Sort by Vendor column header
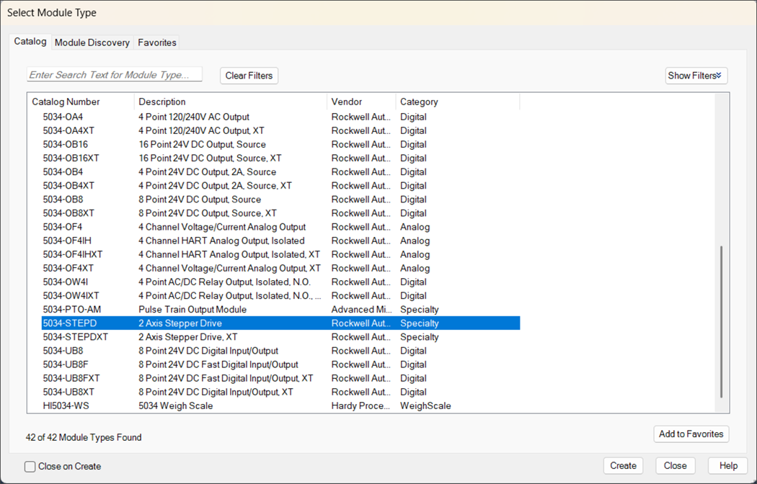The height and width of the screenshot is (484, 757). [362, 102]
